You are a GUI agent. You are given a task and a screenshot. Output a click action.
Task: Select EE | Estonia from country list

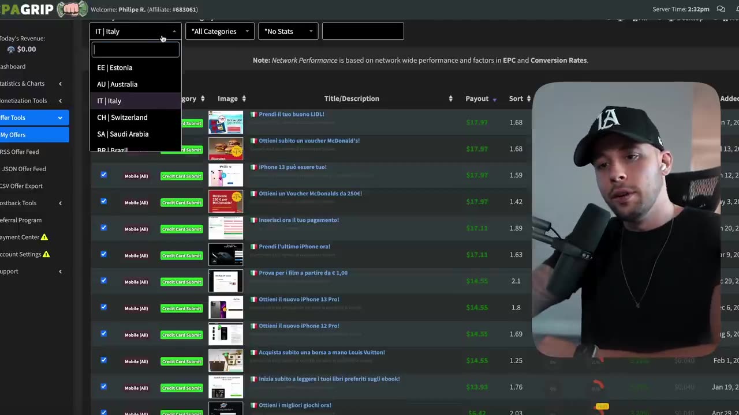click(x=135, y=67)
